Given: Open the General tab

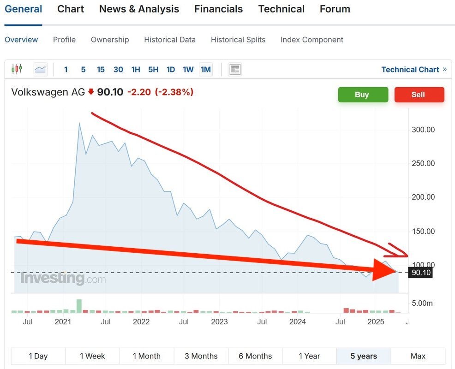Looking at the screenshot, I should (23, 9).
